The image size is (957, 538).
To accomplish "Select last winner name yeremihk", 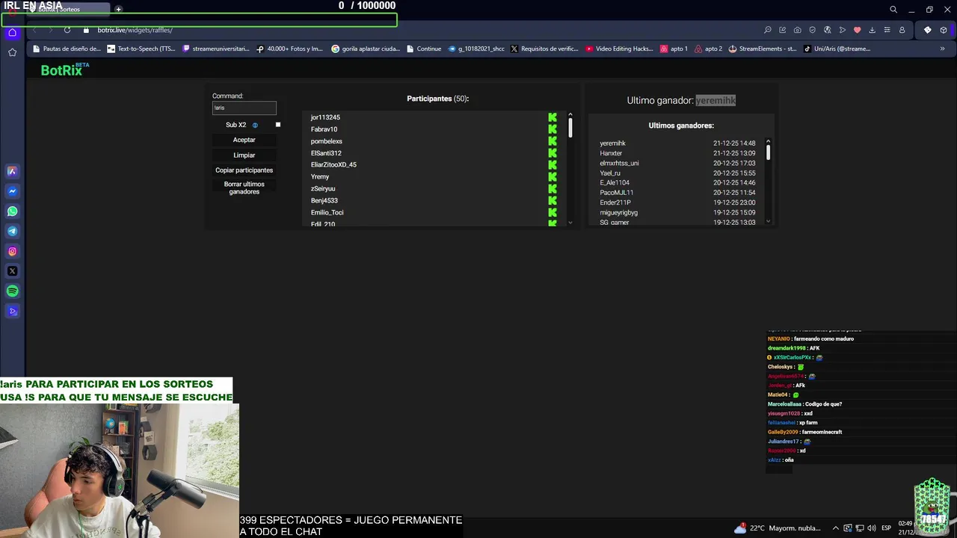I will (716, 100).
